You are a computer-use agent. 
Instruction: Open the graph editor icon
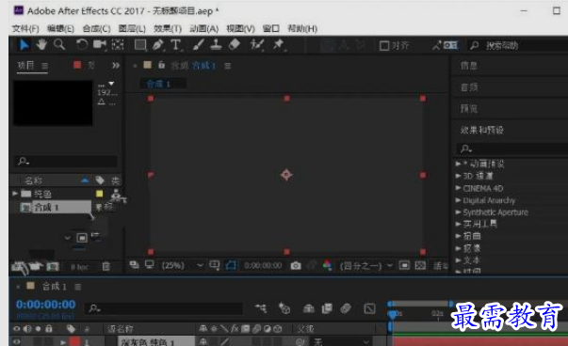tap(369, 308)
